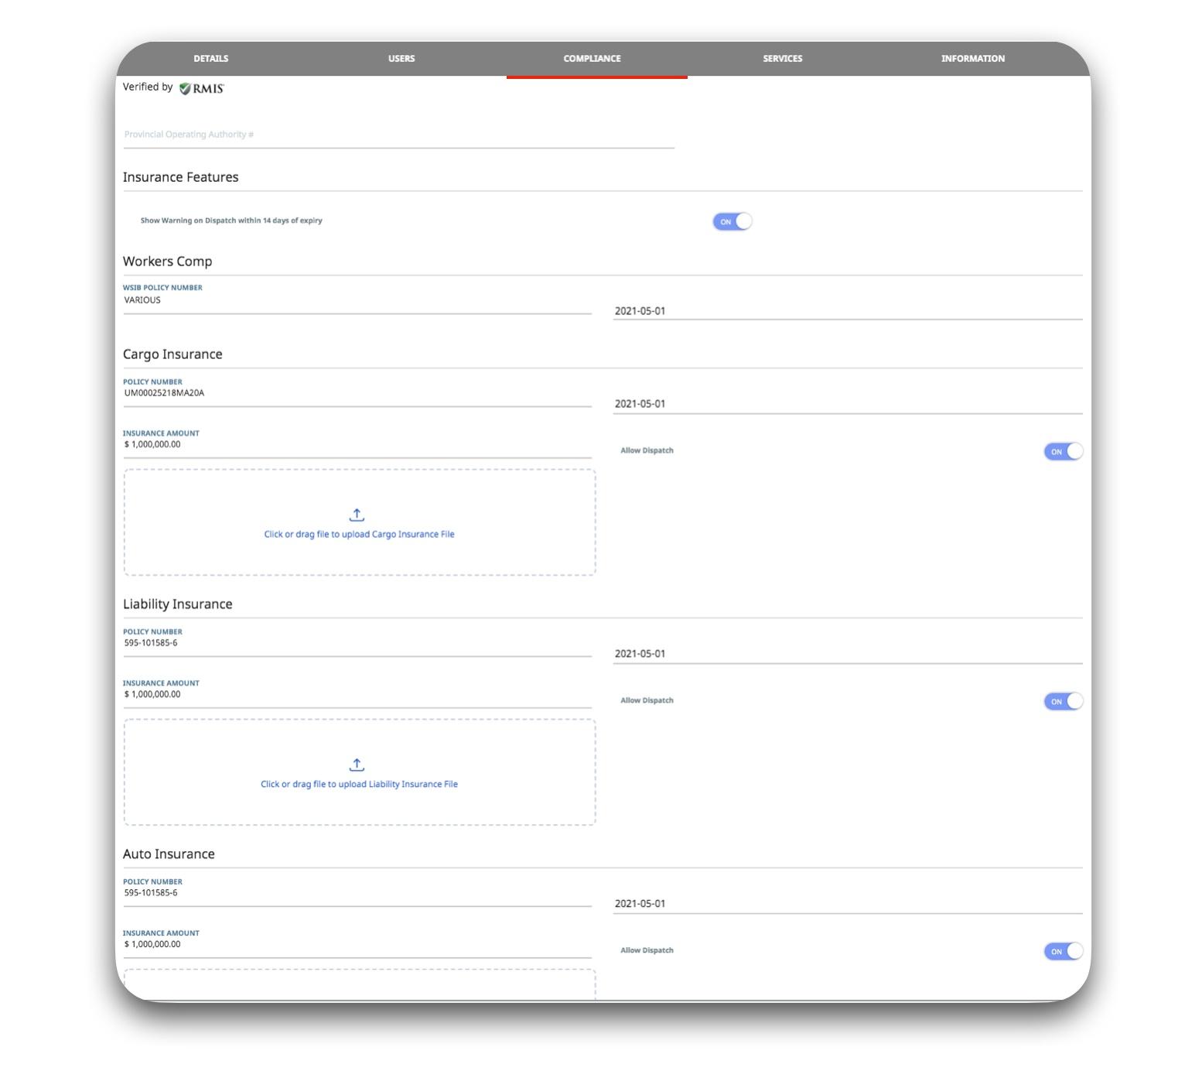Edit the Liability Insurance amount field
This screenshot has width=1202, height=1071.
(x=357, y=693)
